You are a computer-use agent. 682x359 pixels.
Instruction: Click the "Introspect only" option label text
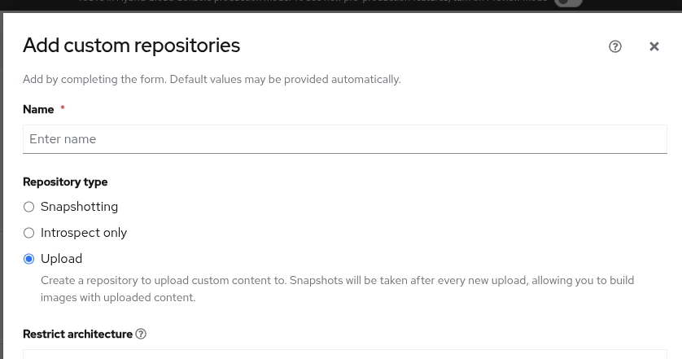click(84, 233)
